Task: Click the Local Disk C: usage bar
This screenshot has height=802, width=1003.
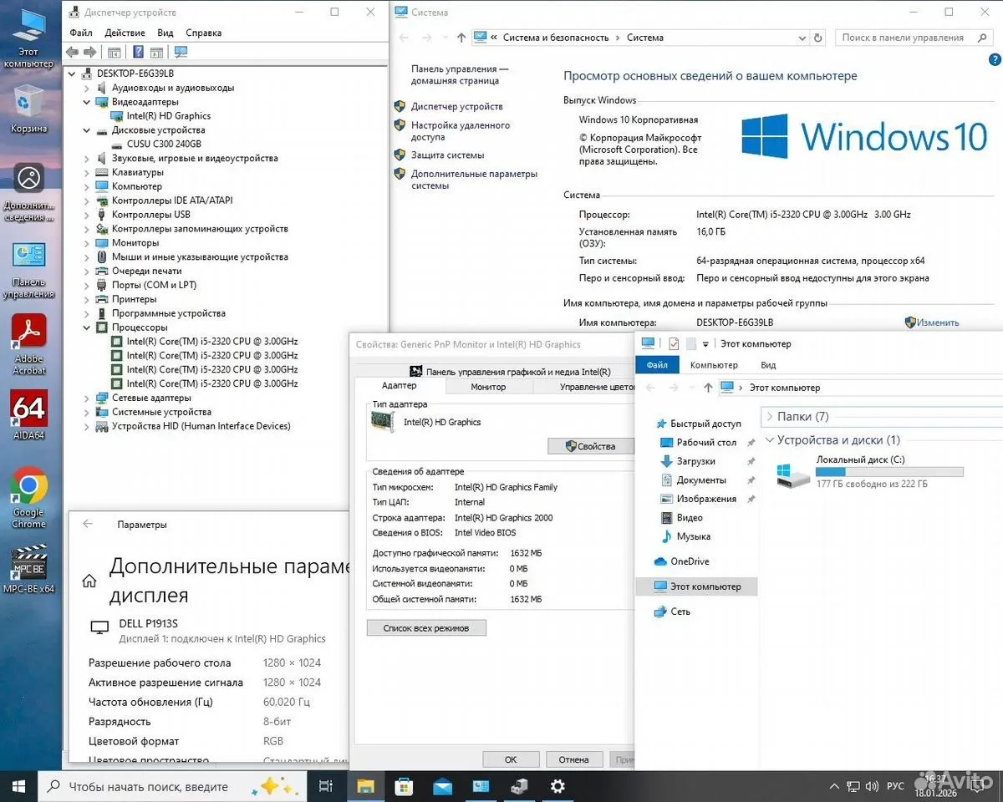Action: (x=889, y=472)
